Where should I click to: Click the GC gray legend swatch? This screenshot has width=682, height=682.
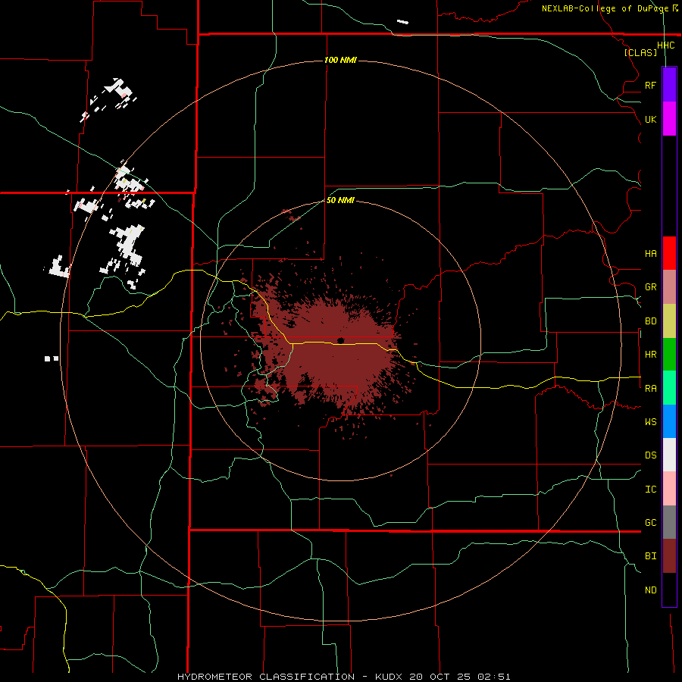pos(669,522)
